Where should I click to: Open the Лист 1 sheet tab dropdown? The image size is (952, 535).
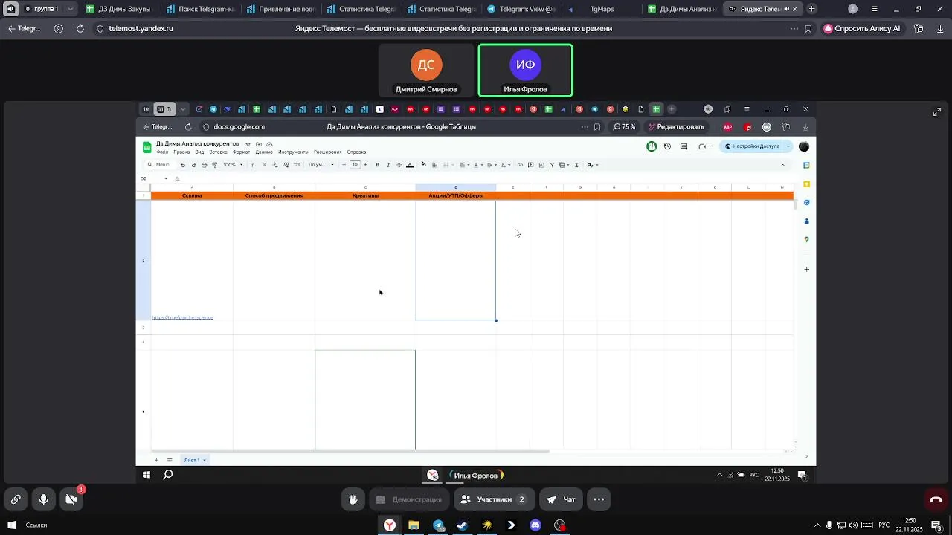[204, 460]
